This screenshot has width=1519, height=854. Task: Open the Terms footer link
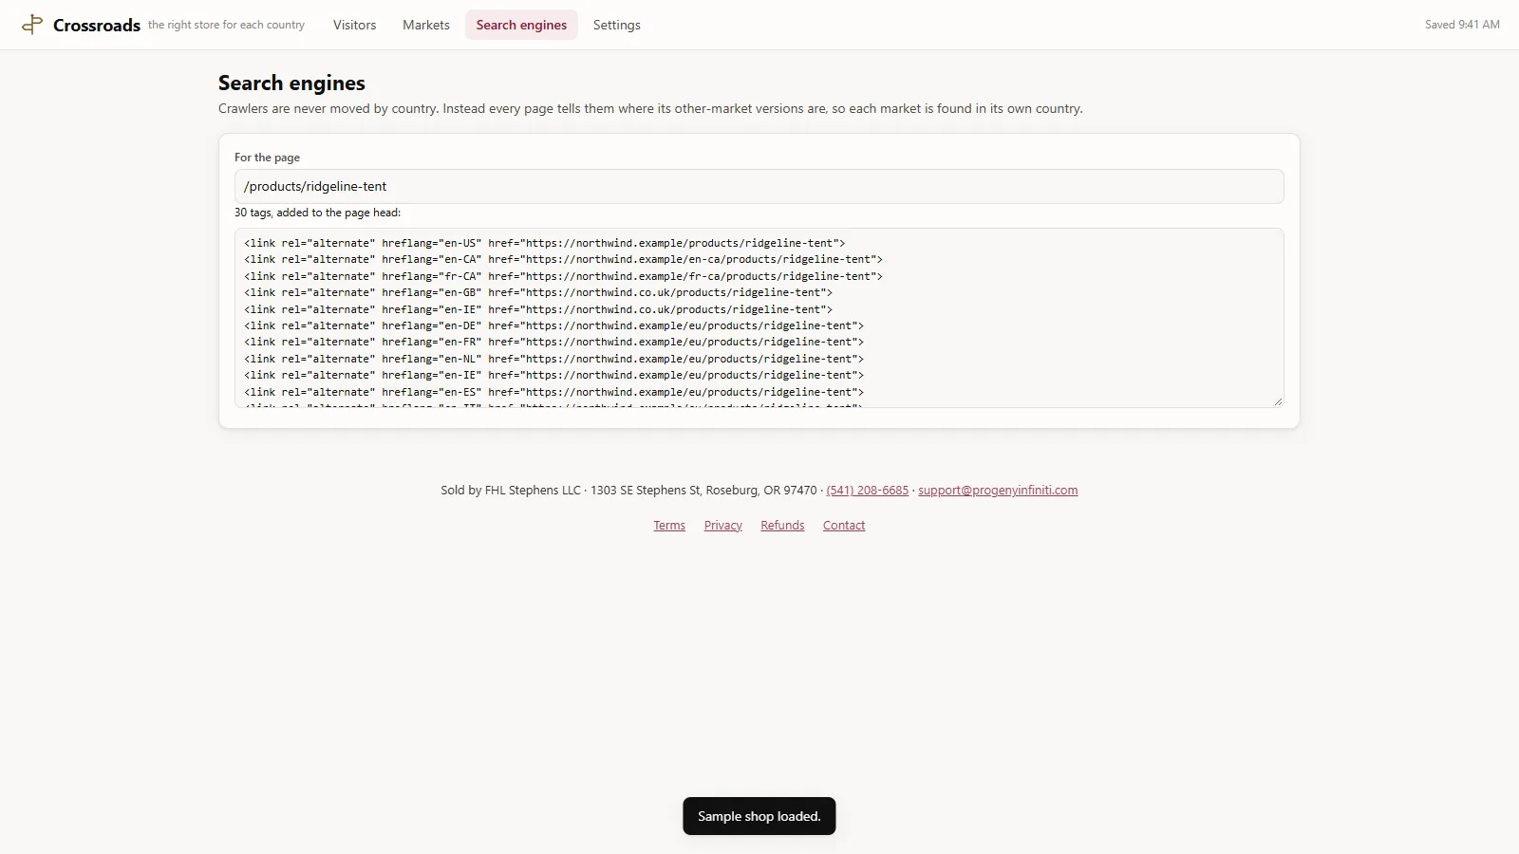click(x=669, y=526)
